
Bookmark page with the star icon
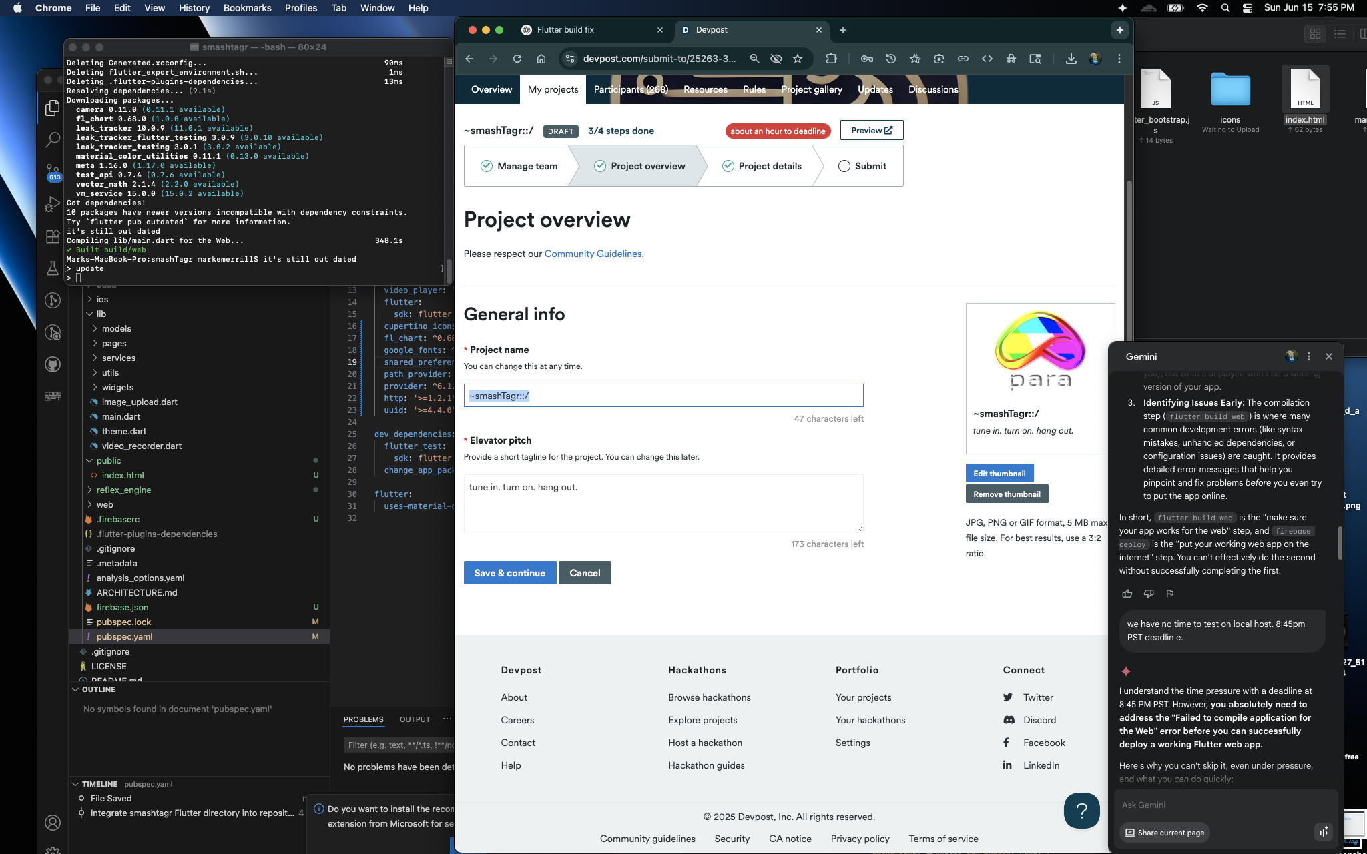pos(797,59)
